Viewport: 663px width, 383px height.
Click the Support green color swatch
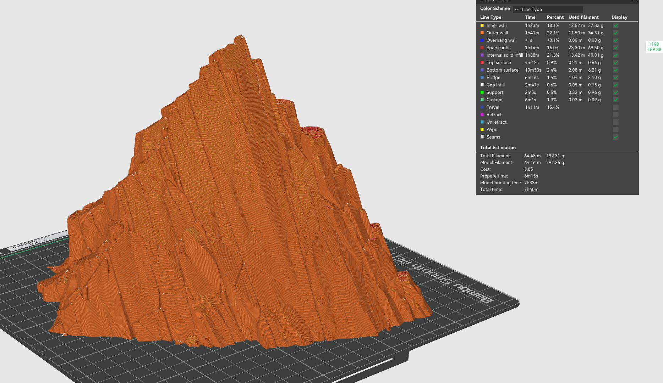(x=482, y=92)
